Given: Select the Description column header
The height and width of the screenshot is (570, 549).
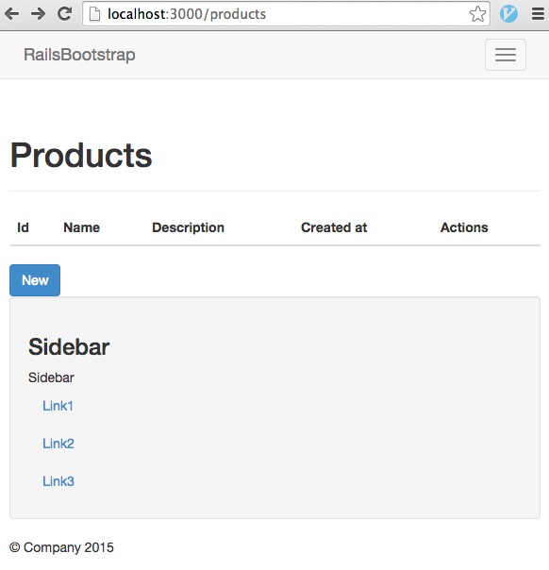Looking at the screenshot, I should (x=189, y=227).
